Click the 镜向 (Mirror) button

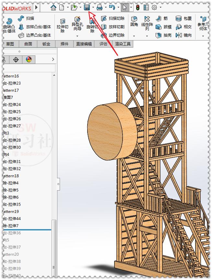pos(184,35)
